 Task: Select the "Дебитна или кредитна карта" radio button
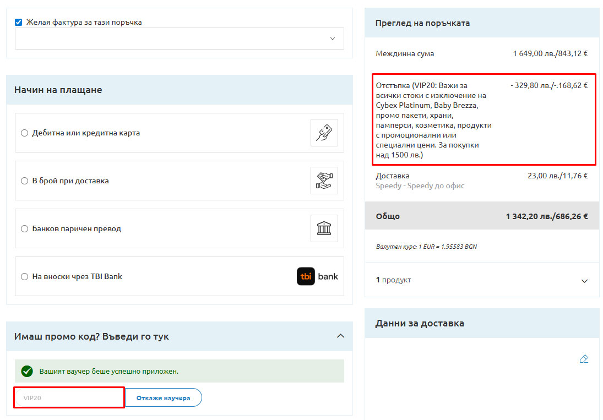[24, 133]
